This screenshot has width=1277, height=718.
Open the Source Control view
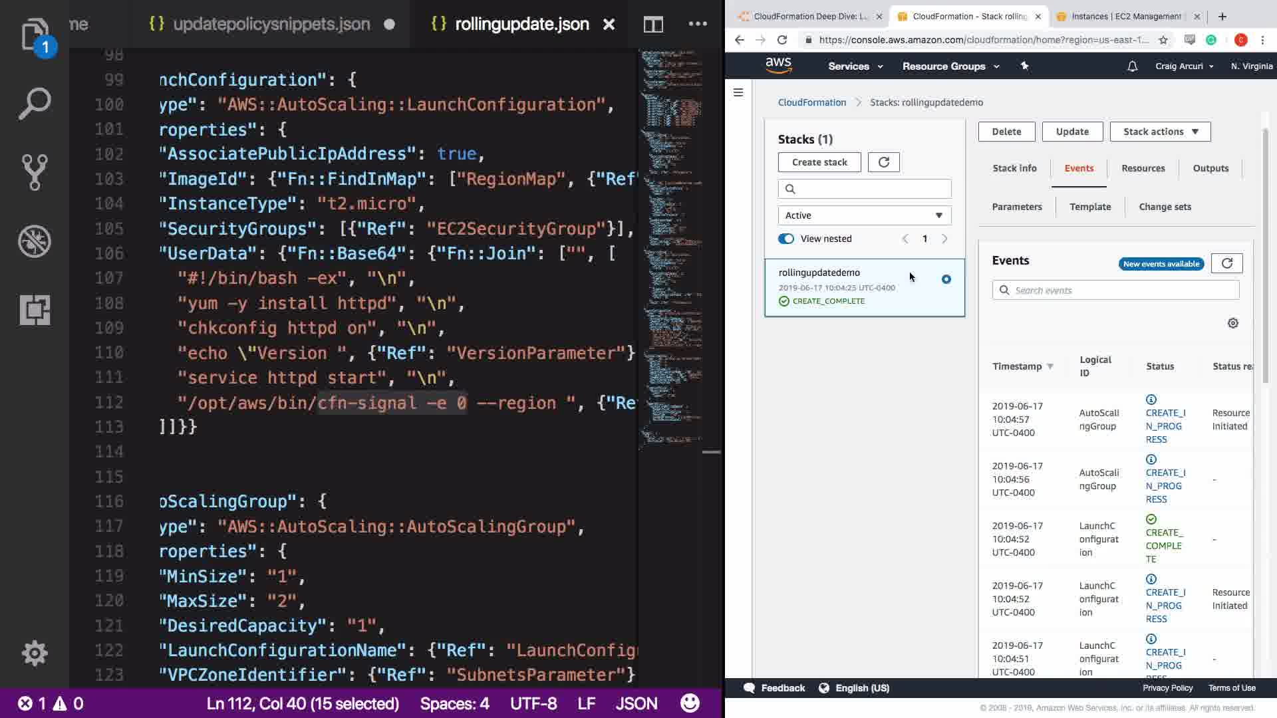tap(35, 172)
